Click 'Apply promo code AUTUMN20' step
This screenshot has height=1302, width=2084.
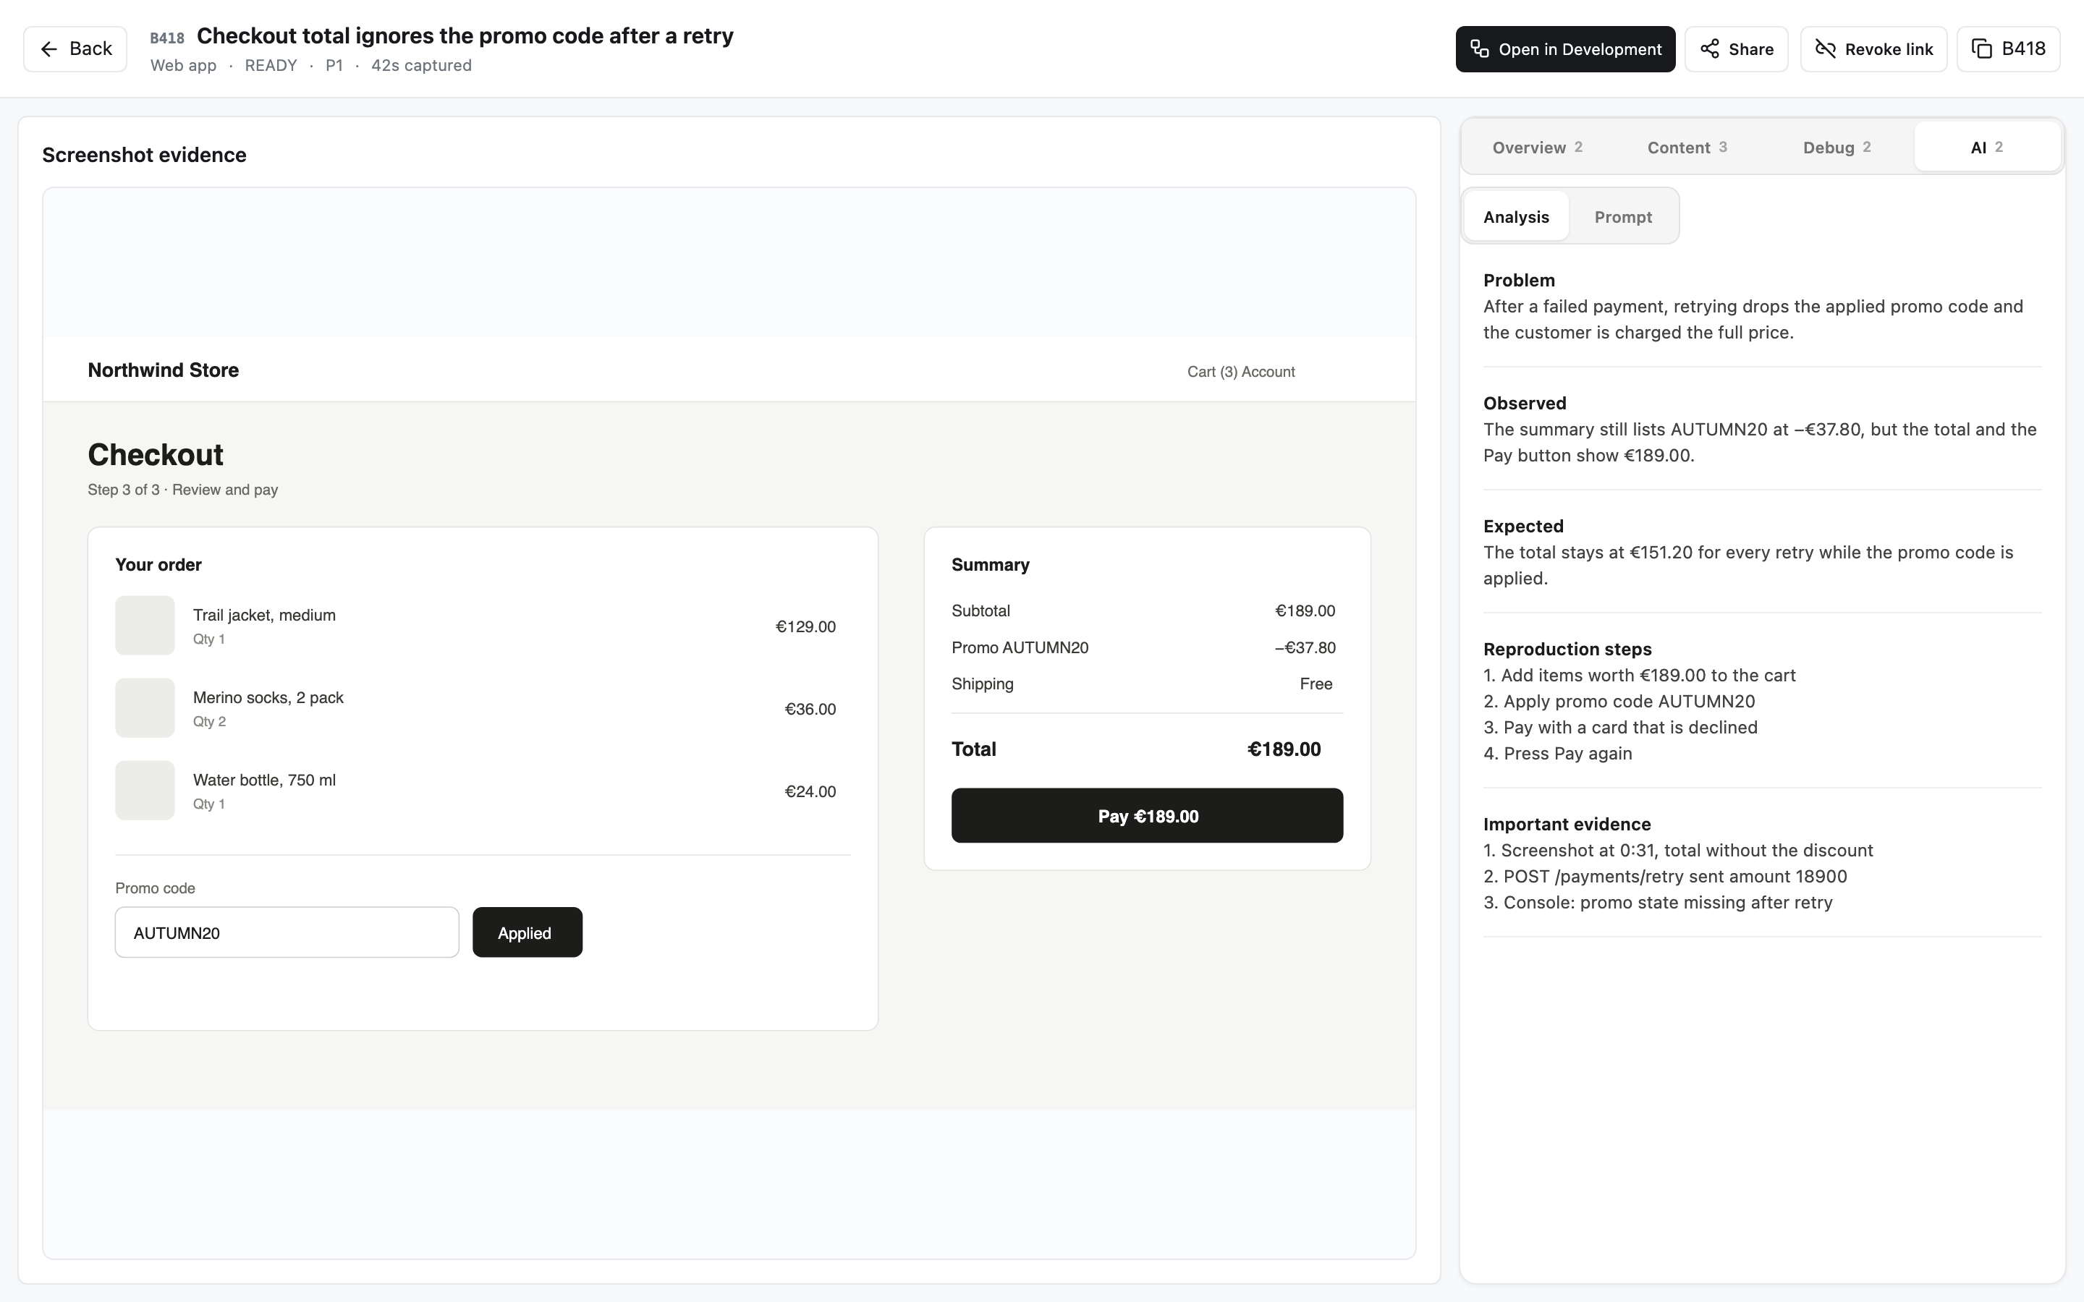[1619, 702]
